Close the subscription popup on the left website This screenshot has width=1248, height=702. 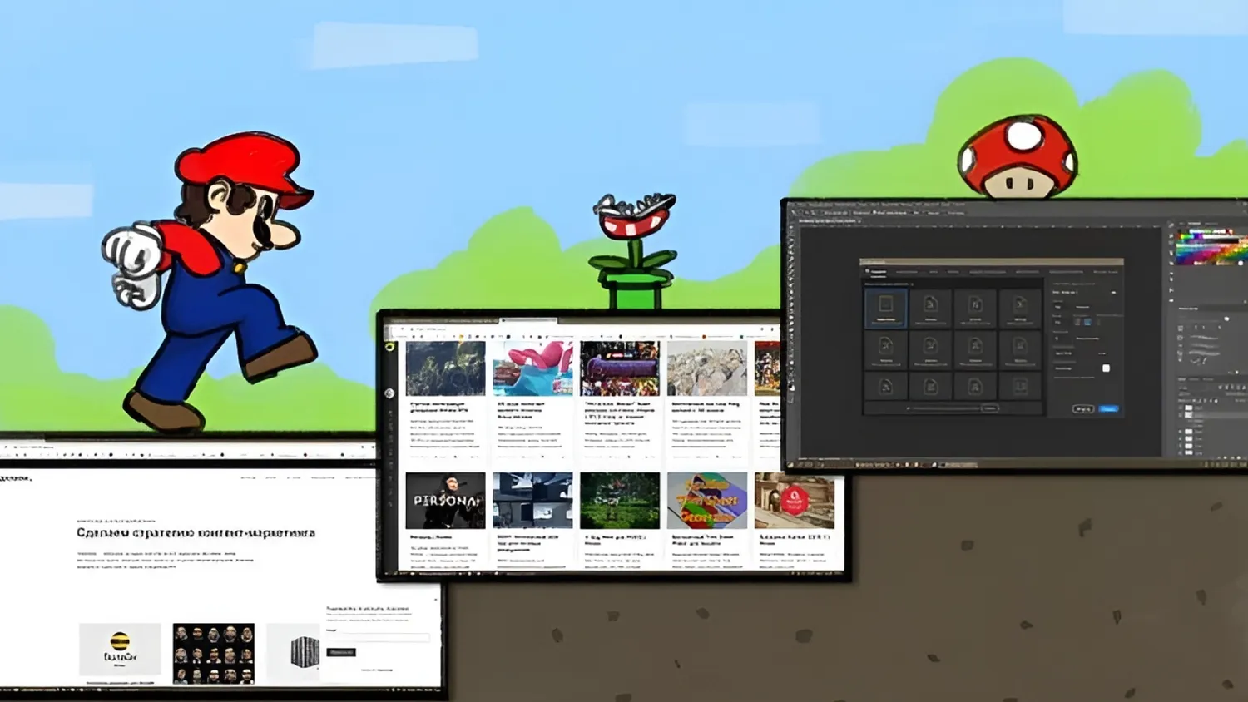pyautogui.click(x=435, y=599)
